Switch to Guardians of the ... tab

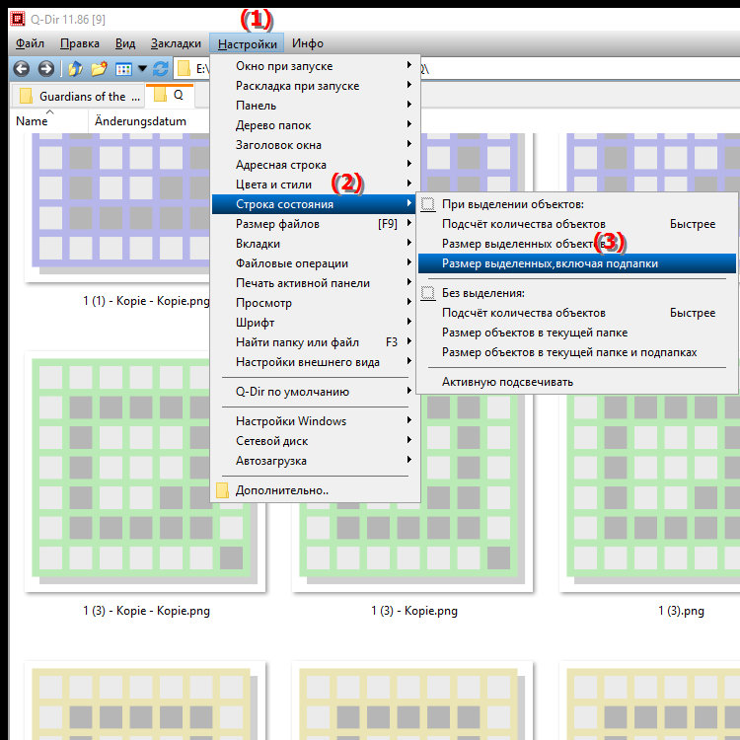click(77, 97)
